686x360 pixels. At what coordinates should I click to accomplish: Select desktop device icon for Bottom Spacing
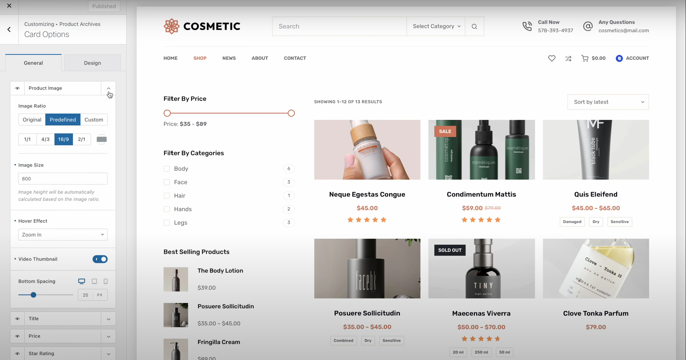pos(82,281)
